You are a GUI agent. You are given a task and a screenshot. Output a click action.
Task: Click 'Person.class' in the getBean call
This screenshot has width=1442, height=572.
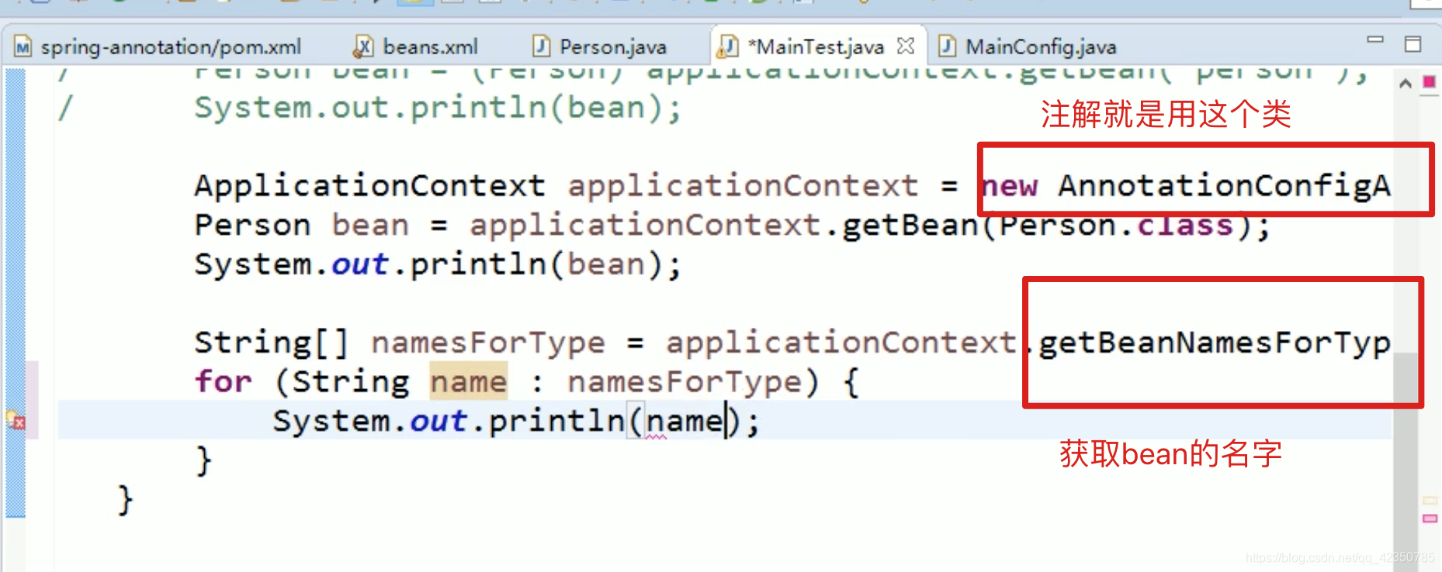coord(1116,226)
